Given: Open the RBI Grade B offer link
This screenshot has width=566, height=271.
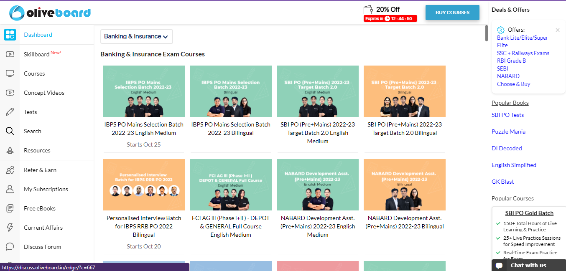Looking at the screenshot, I should [x=511, y=61].
